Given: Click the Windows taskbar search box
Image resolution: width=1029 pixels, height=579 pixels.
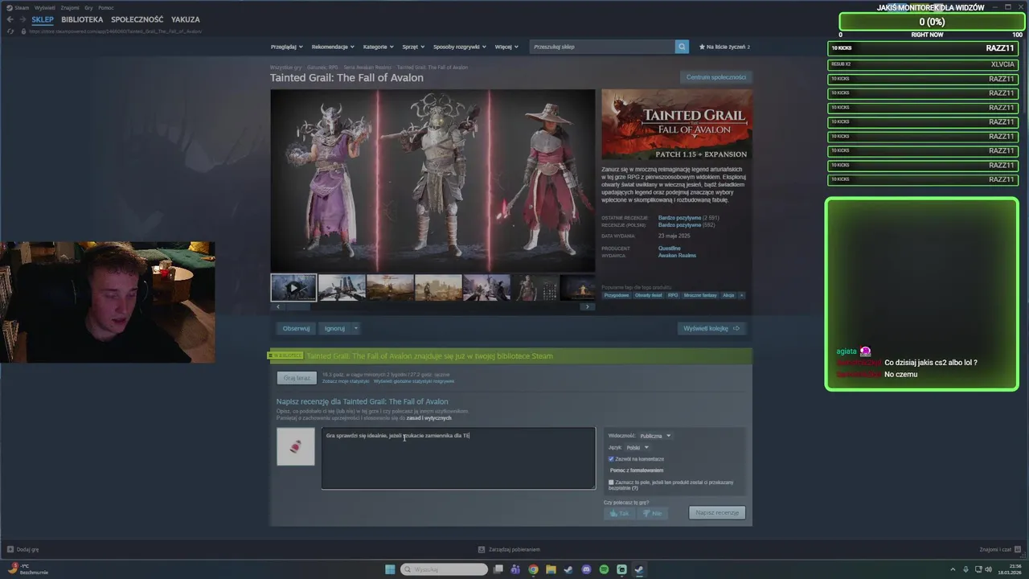Looking at the screenshot, I should point(445,569).
